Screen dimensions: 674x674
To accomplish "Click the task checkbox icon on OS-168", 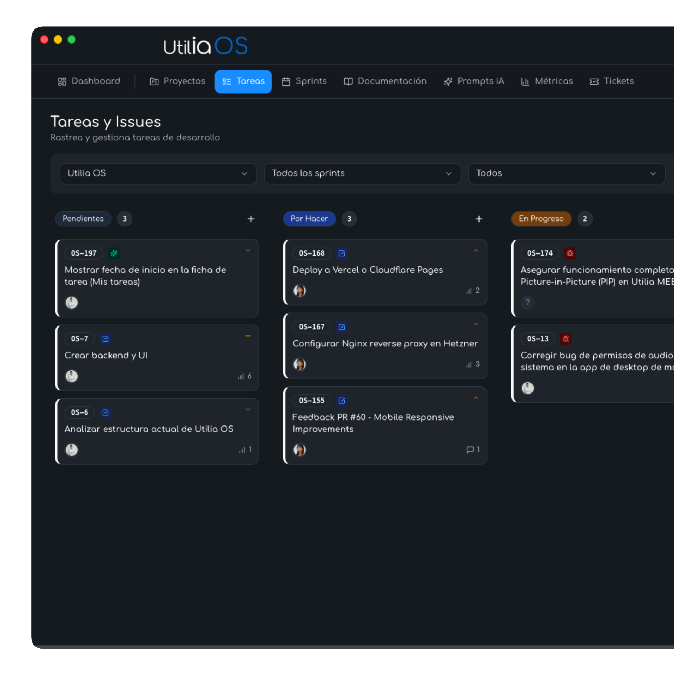I will point(342,253).
